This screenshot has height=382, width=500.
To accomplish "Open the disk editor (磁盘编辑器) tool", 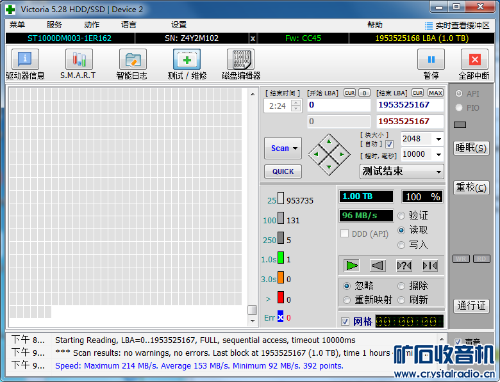I will coord(241,60).
